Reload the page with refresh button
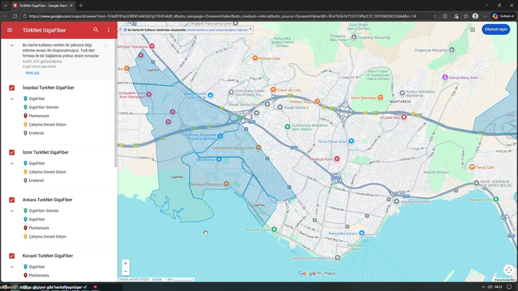The width and height of the screenshot is (518, 291). tap(15, 16)
